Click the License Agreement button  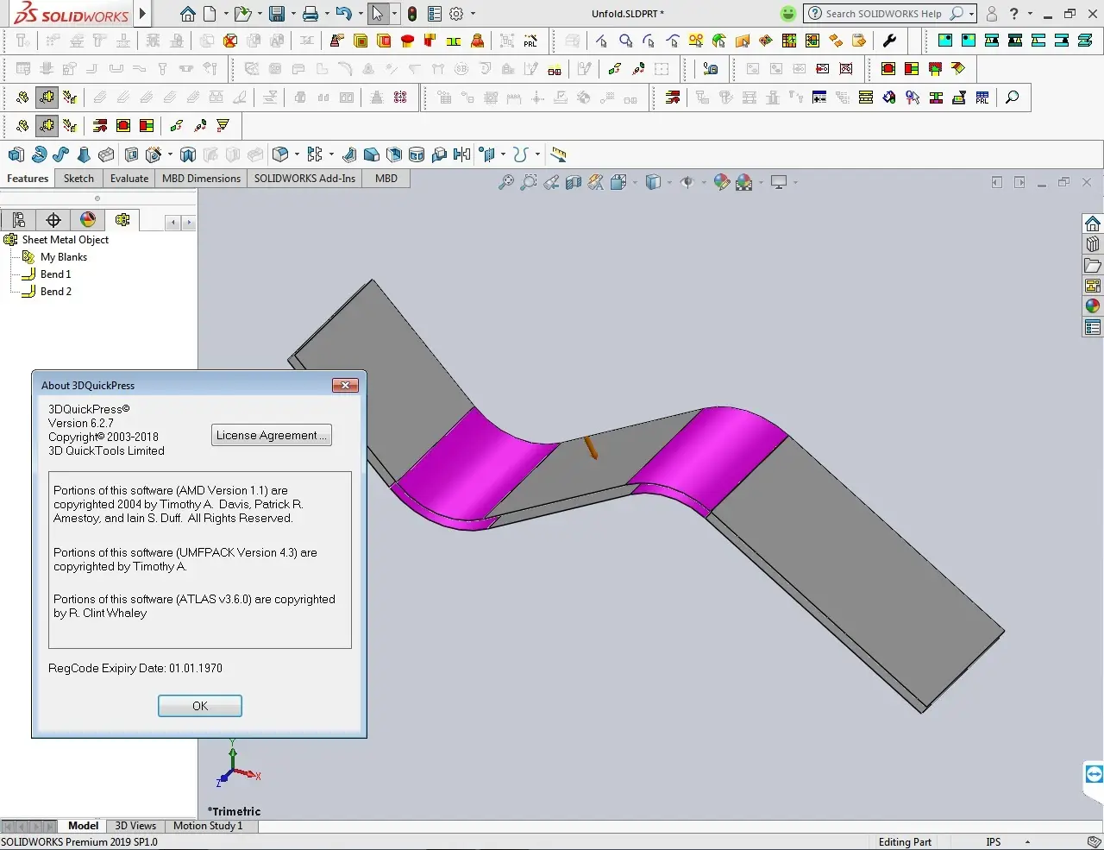click(x=271, y=436)
